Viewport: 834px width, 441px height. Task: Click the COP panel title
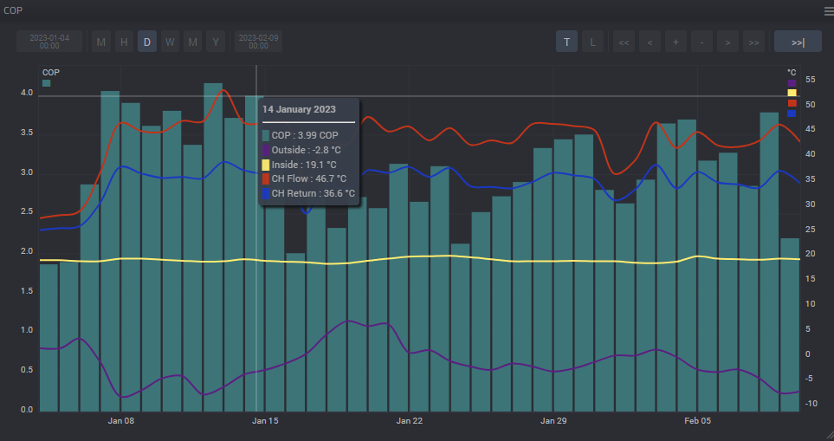(13, 10)
